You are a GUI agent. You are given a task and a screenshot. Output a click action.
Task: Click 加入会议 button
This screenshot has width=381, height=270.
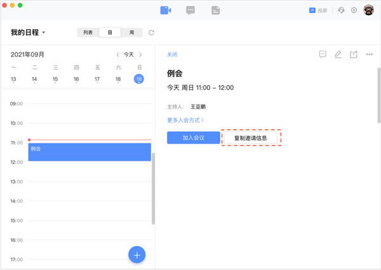pyautogui.click(x=193, y=138)
